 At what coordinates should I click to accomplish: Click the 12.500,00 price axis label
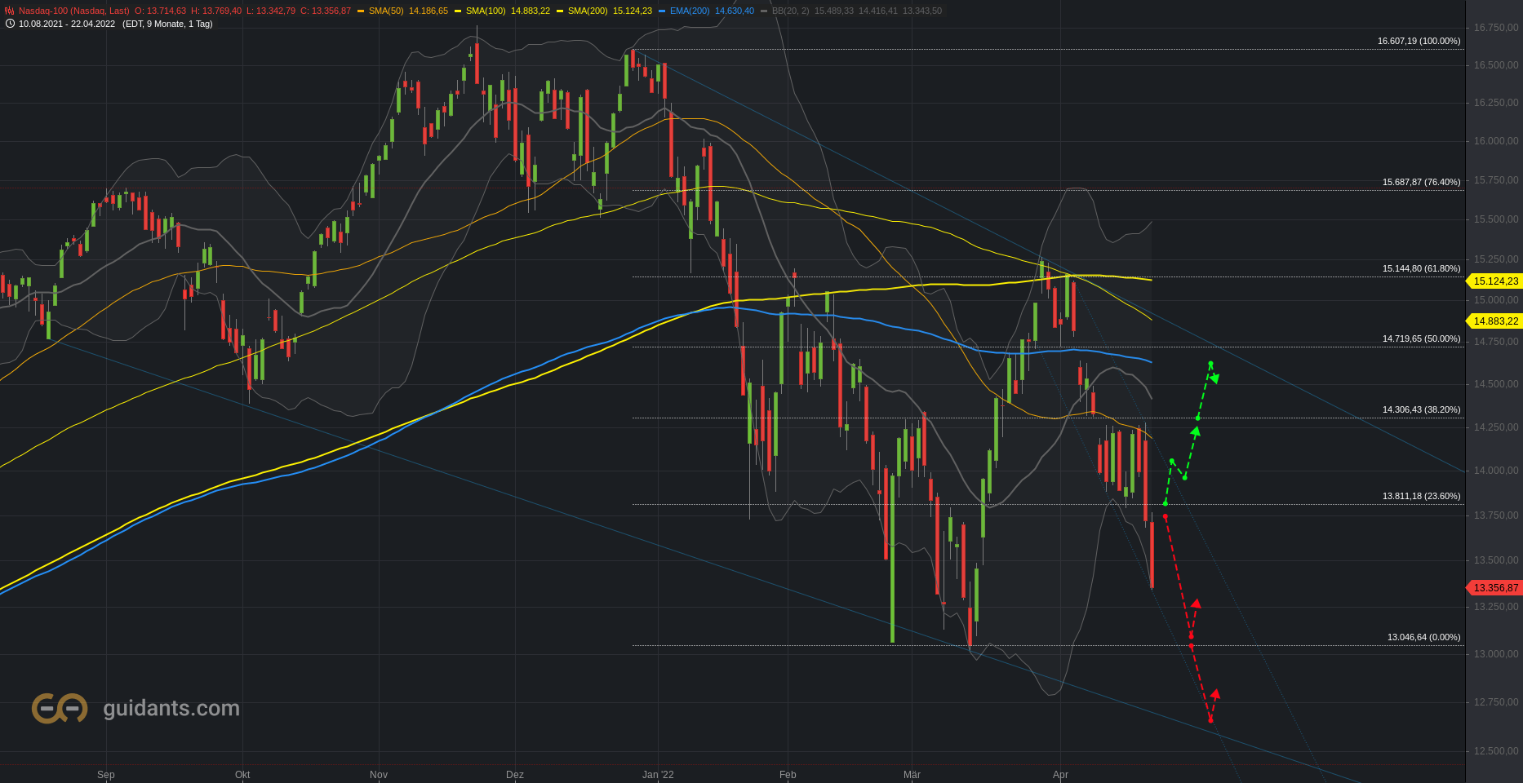[x=1496, y=751]
